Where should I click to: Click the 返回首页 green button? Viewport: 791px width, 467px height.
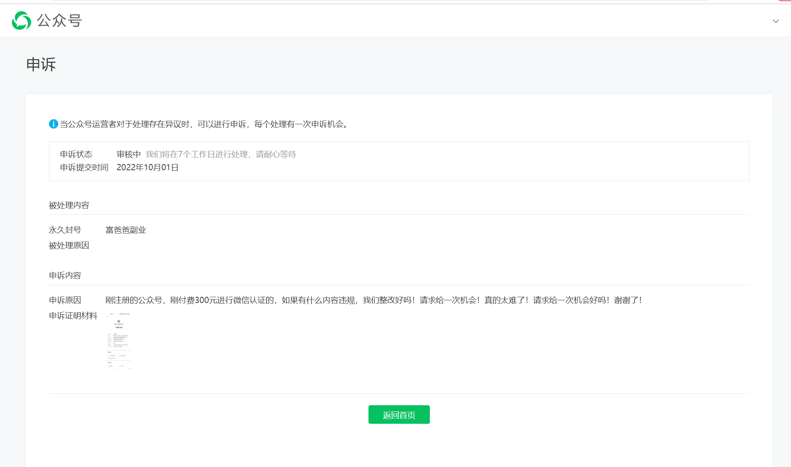tap(399, 415)
